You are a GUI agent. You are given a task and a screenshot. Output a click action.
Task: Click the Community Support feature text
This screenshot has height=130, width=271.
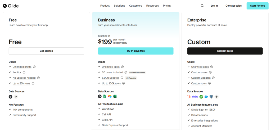tap(24, 115)
